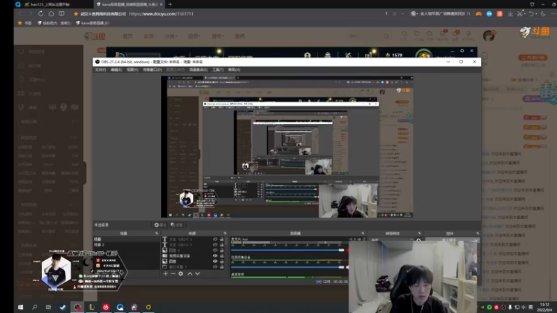Open the 滤镜 filters button in OBS
This screenshot has height=313, width=557.
pyautogui.click(x=177, y=225)
